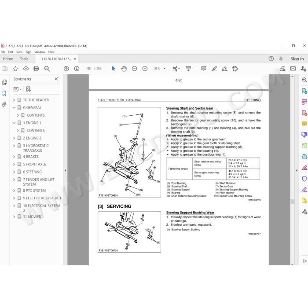The height and width of the screenshot is (308, 308).
Task: Open the 8 PTO SYSTEM bookmark
Action: click(34, 191)
